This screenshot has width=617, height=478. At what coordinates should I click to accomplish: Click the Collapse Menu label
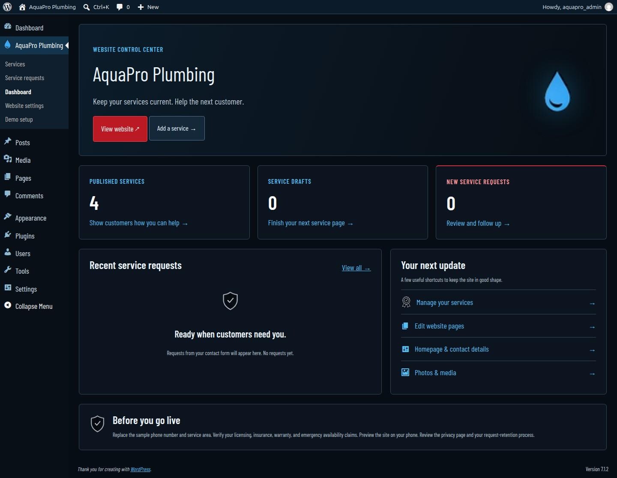coord(34,306)
